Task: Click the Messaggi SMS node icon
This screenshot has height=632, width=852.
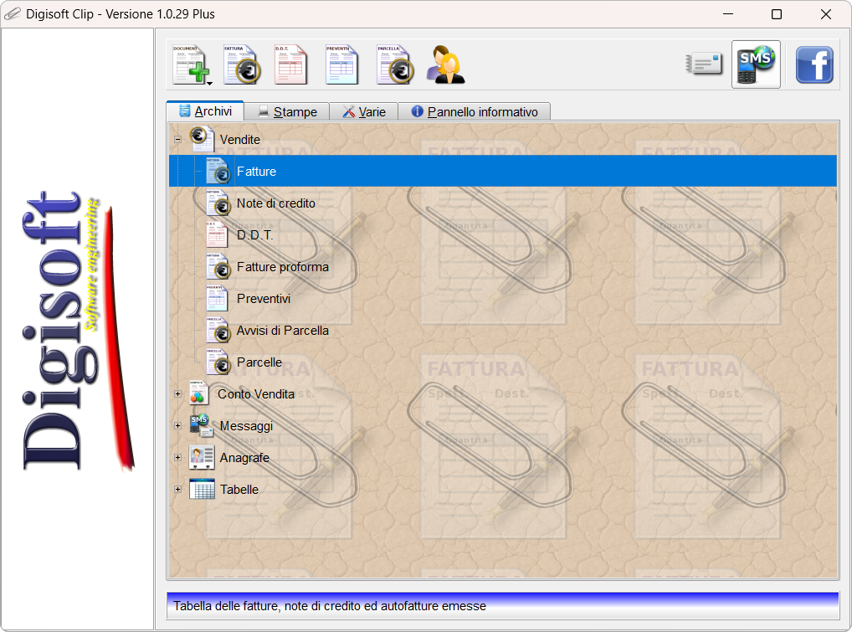Action: tap(201, 425)
